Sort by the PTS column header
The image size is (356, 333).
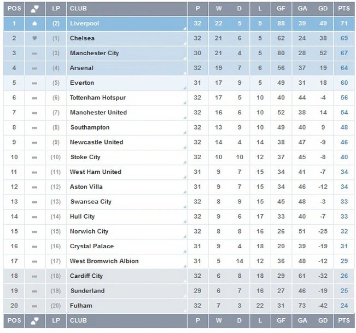[x=344, y=9]
